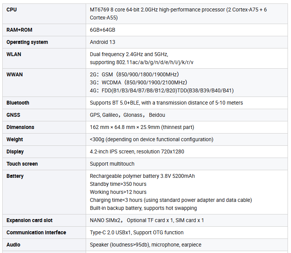Click the Touch screen label
Screen dimensions: 291x253
point(22,164)
